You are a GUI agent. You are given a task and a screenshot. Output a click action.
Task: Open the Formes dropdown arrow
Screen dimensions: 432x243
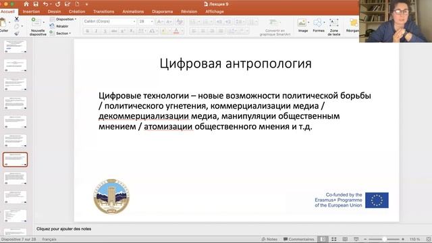coord(324,22)
